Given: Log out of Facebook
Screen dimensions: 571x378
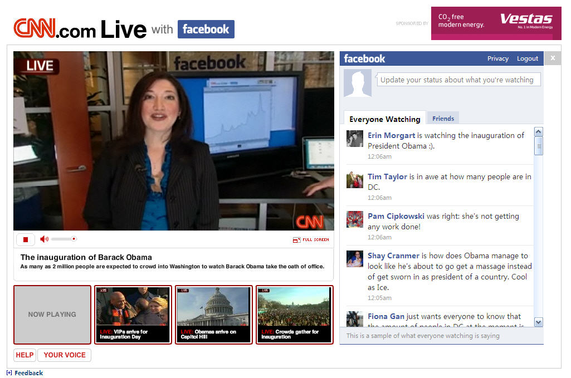Looking at the screenshot, I should [x=528, y=58].
